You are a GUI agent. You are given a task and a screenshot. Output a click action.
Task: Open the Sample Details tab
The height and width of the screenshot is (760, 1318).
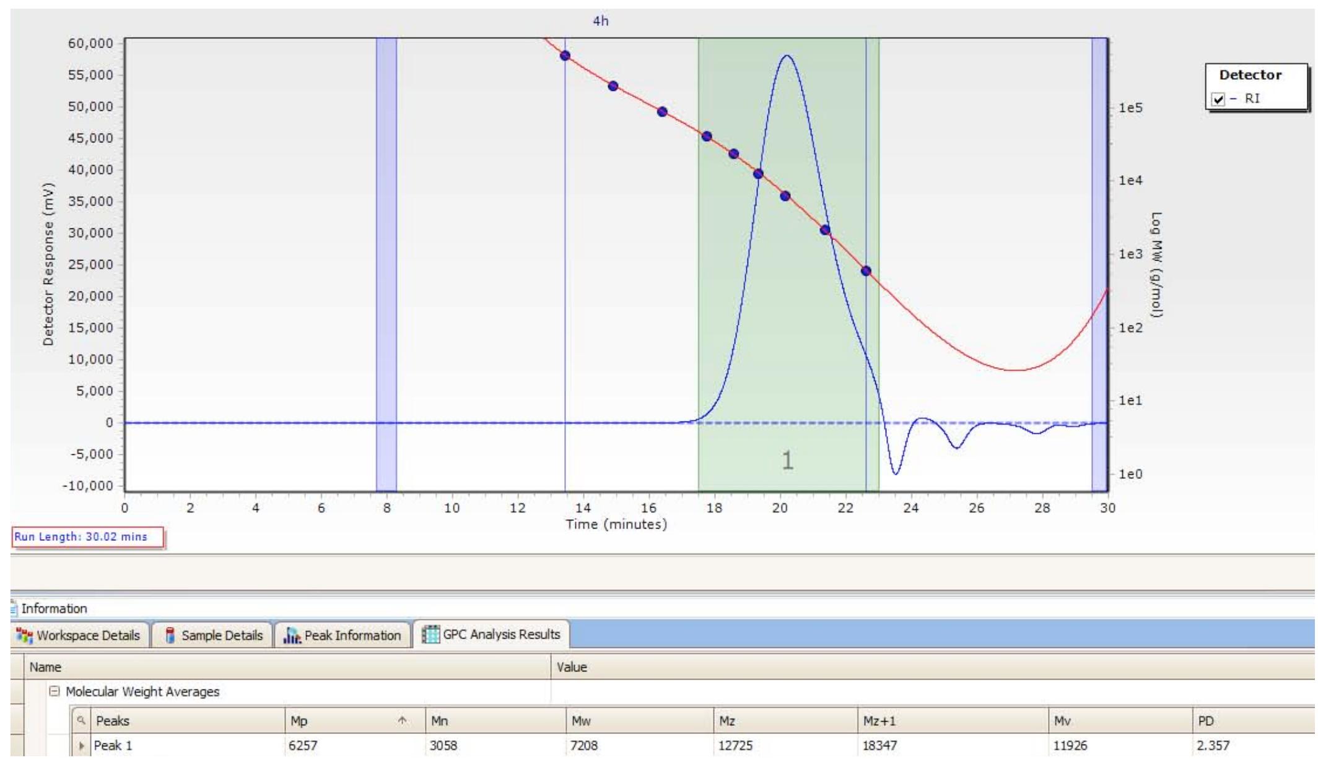[222, 635]
